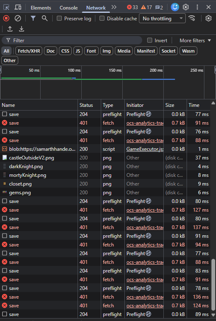The image size is (216, 321).
Task: Switch to the Elements tab
Action: [x=41, y=8]
